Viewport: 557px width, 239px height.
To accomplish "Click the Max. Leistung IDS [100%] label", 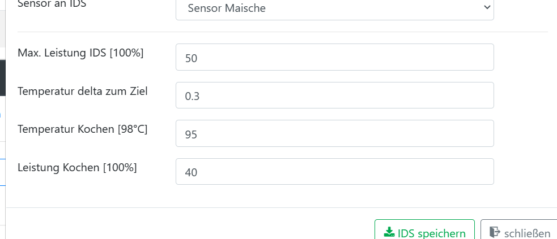I will [x=80, y=54].
